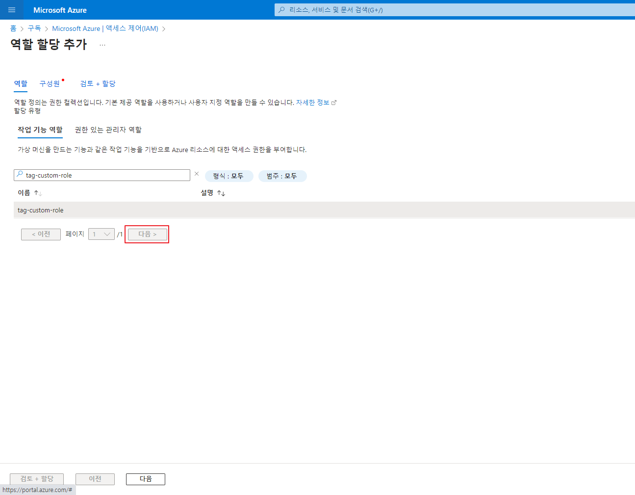Select the 작업 기능 역할 tab
Viewport: 635px width, 495px height.
40,130
